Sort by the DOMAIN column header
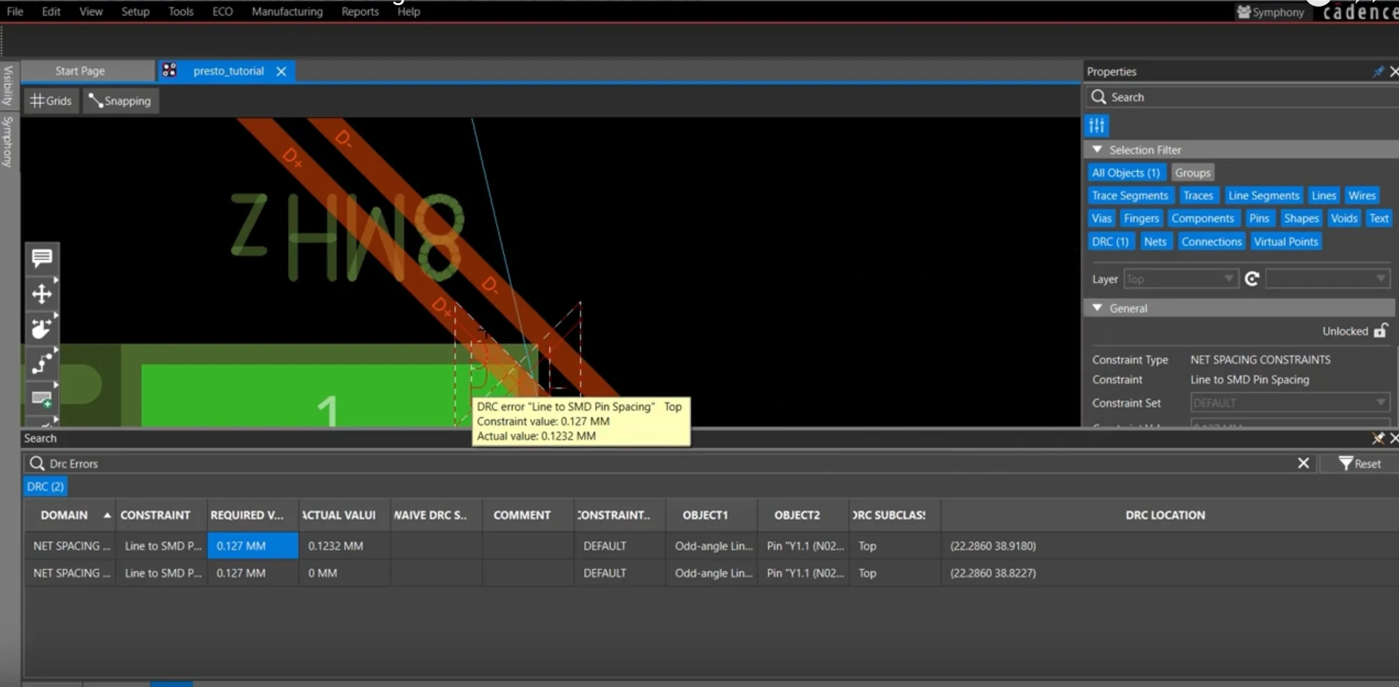The image size is (1399, 687). pyautogui.click(x=70, y=515)
